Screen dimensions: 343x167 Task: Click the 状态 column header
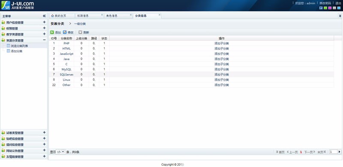104,38
